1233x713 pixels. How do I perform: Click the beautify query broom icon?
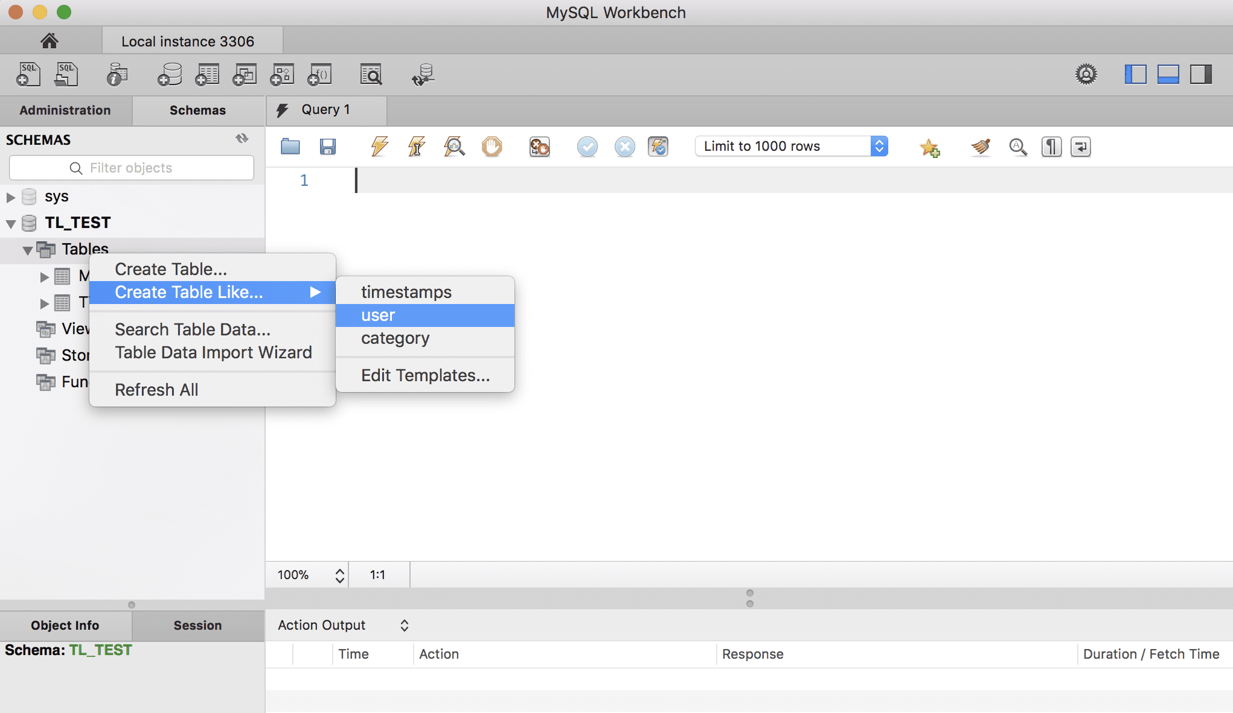click(x=981, y=147)
